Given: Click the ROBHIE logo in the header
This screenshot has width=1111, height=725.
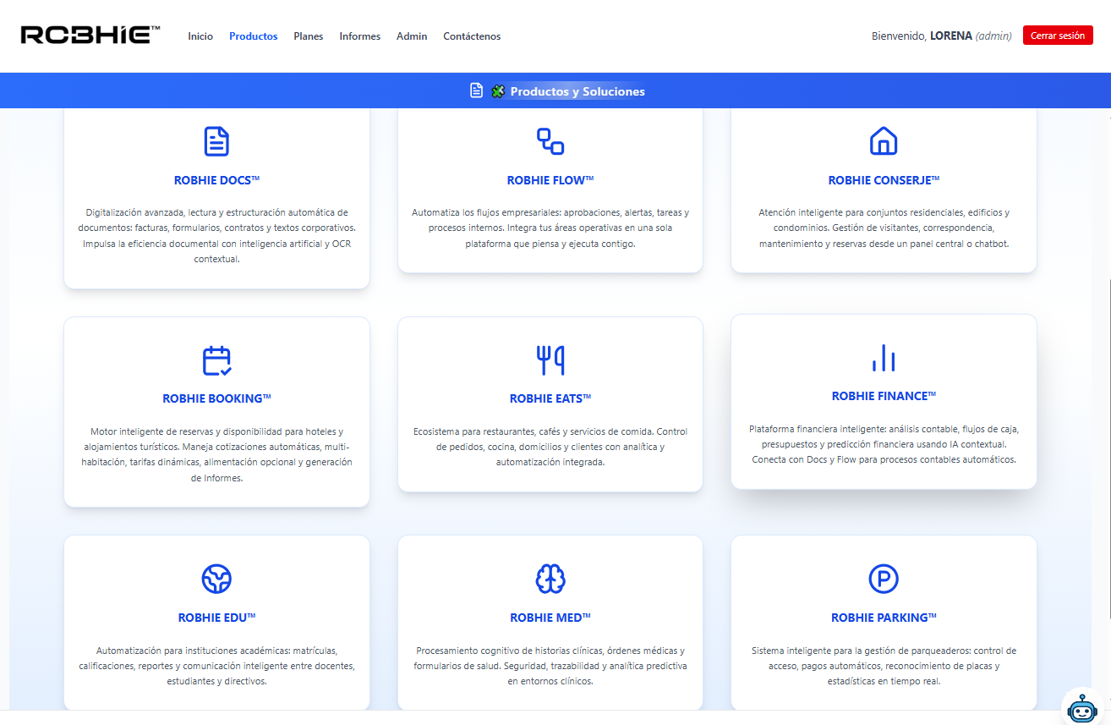Looking at the screenshot, I should (x=90, y=35).
